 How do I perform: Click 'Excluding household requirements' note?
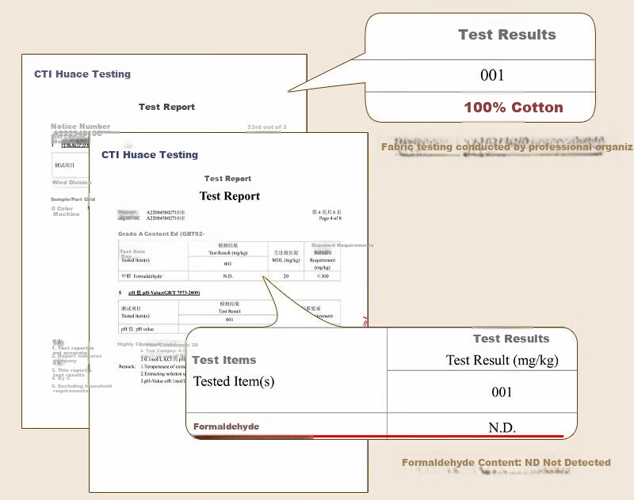click(x=82, y=388)
